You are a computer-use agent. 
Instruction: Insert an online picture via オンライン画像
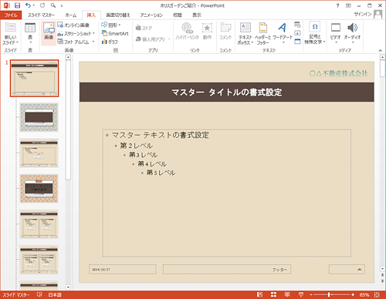pyautogui.click(x=73, y=25)
